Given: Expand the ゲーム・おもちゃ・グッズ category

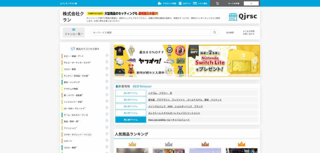Looking at the screenshot, I should (x=107, y=114).
